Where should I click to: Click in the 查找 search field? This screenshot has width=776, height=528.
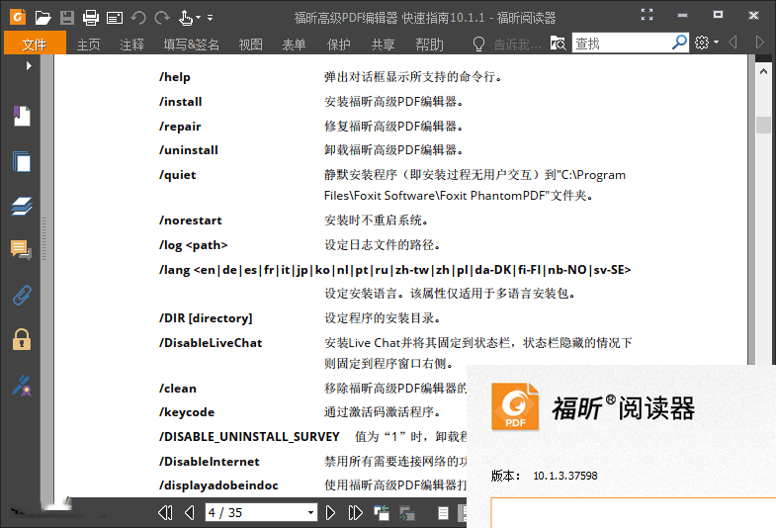click(x=620, y=44)
